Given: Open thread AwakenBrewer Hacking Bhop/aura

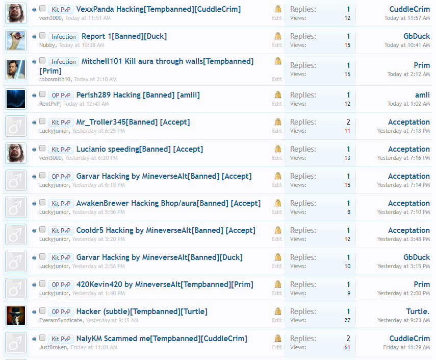Looking at the screenshot, I should pyautogui.click(x=168, y=203).
